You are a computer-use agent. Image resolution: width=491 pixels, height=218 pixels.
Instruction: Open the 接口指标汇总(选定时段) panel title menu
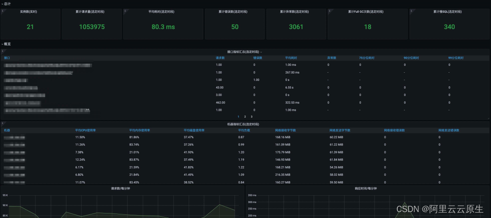(245, 52)
